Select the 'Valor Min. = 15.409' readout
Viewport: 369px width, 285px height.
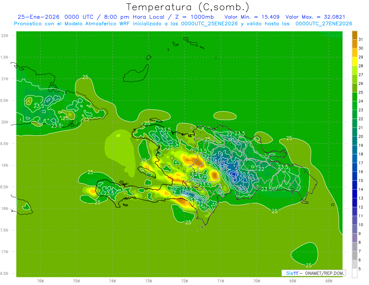(x=252, y=17)
